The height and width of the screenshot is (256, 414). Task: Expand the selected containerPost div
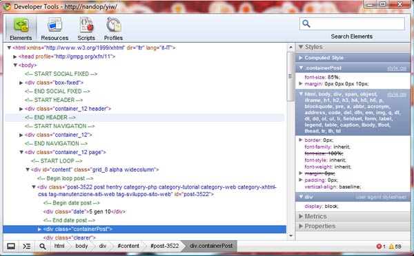39,229
